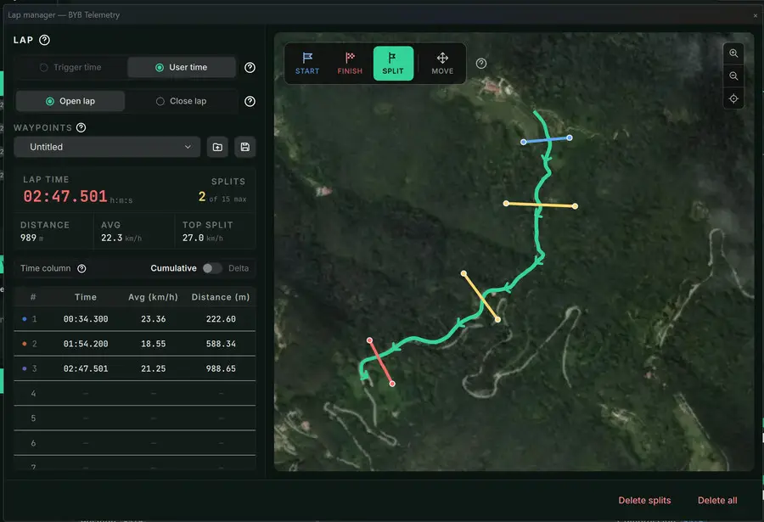764x522 pixels.
Task: Open help for Time column
Action: [x=81, y=268]
